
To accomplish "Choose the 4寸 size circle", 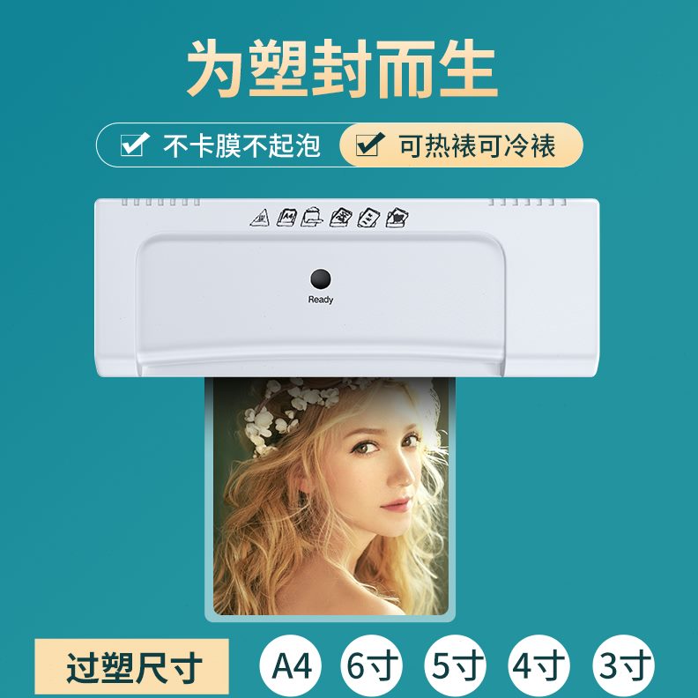I will [539, 666].
